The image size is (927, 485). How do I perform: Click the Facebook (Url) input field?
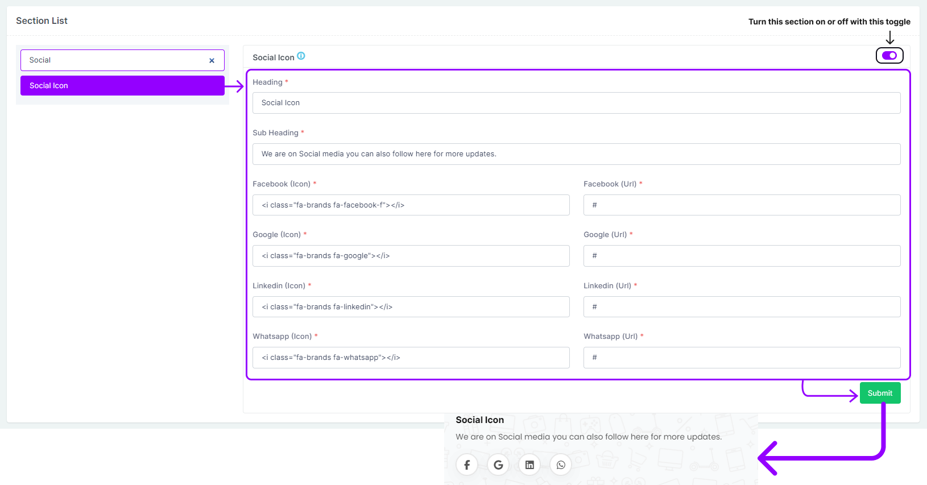click(742, 205)
